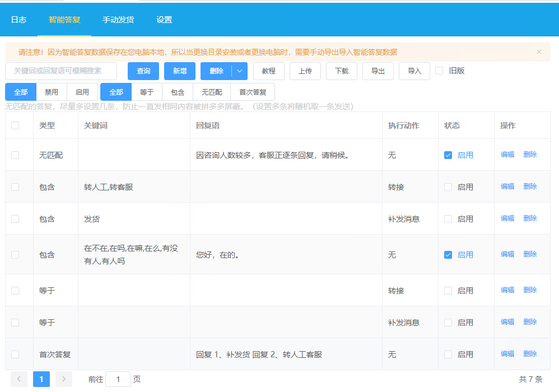Edit the 首次答复 row
The height and width of the screenshot is (392, 559).
507,354
